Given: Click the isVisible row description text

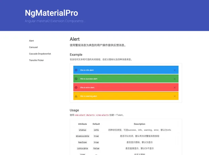Looking at the screenshot, I should [x=139, y=149].
